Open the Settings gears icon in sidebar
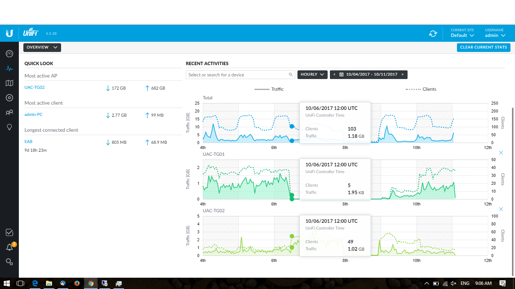Image resolution: width=515 pixels, height=289 pixels. tap(9, 262)
